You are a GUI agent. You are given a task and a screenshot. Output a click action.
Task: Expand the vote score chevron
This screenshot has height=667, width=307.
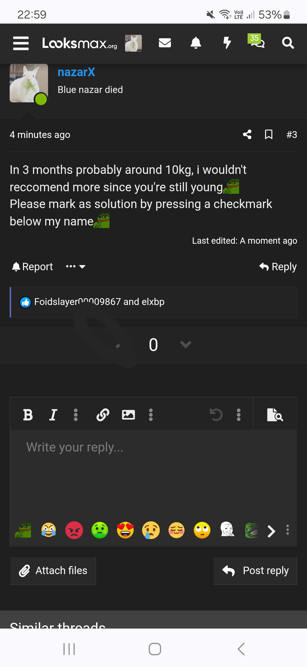pos(186,345)
